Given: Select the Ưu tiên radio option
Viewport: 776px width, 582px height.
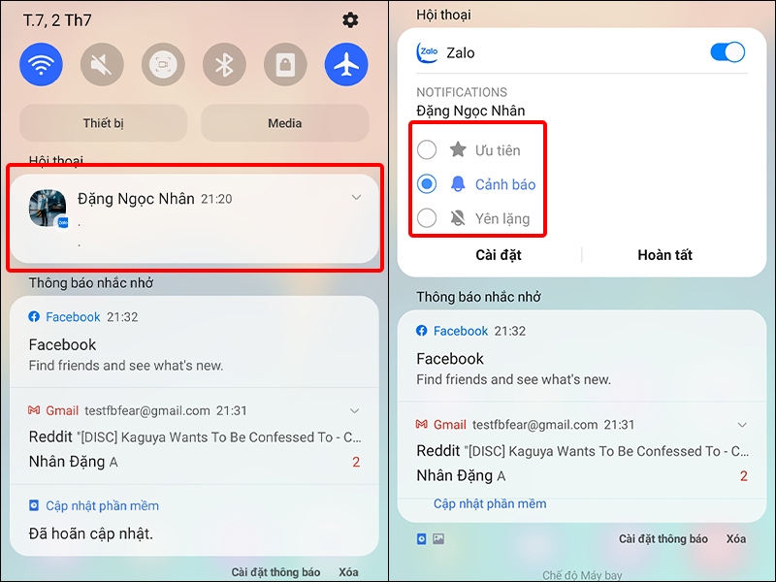Looking at the screenshot, I should (427, 149).
